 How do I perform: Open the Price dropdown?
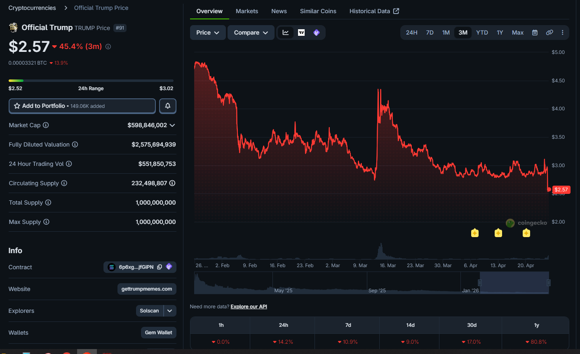[x=208, y=33]
